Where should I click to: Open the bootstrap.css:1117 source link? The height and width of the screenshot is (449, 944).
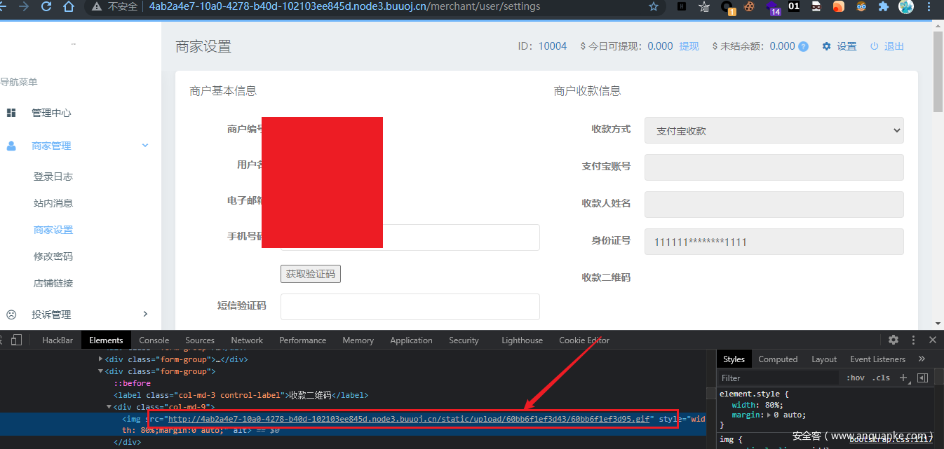[891, 438]
